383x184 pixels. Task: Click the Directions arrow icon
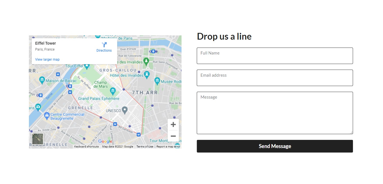click(104, 45)
